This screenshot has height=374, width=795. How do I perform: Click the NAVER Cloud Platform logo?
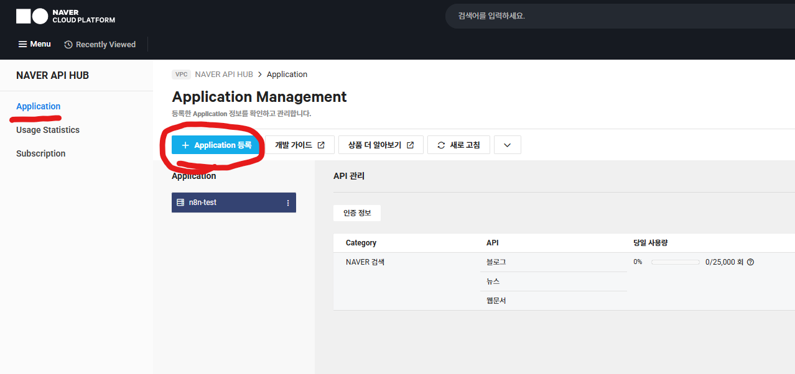click(x=65, y=16)
